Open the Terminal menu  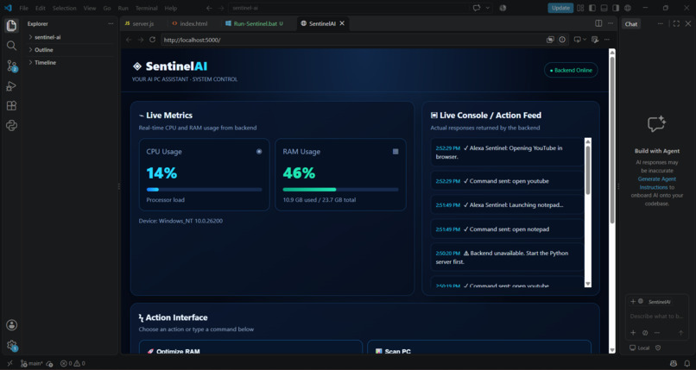click(x=146, y=8)
